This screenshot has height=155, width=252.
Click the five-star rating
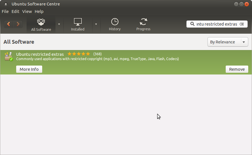pyautogui.click(x=79, y=54)
